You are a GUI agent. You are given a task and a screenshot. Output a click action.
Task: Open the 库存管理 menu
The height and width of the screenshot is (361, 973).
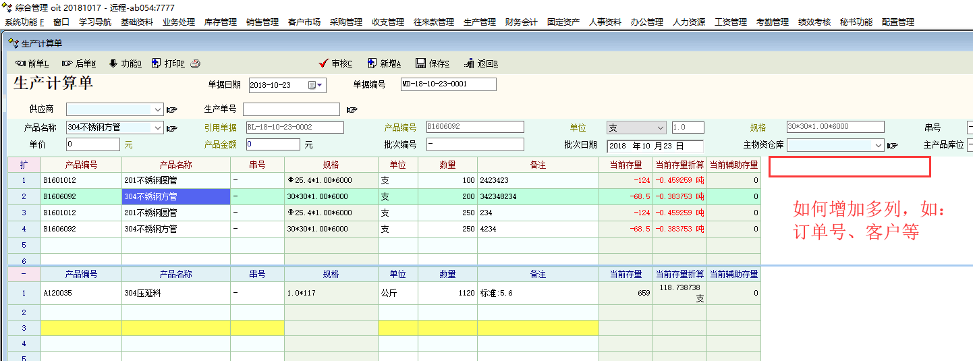coord(221,22)
